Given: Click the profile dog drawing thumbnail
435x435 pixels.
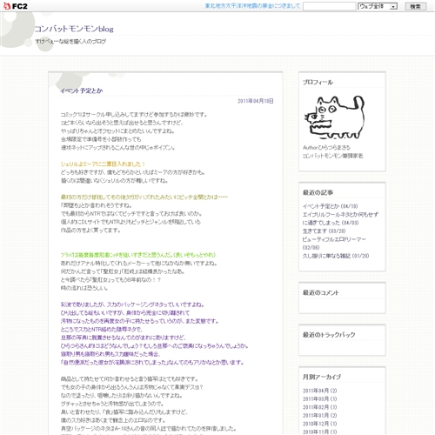Looking at the screenshot, I should 334,117.
